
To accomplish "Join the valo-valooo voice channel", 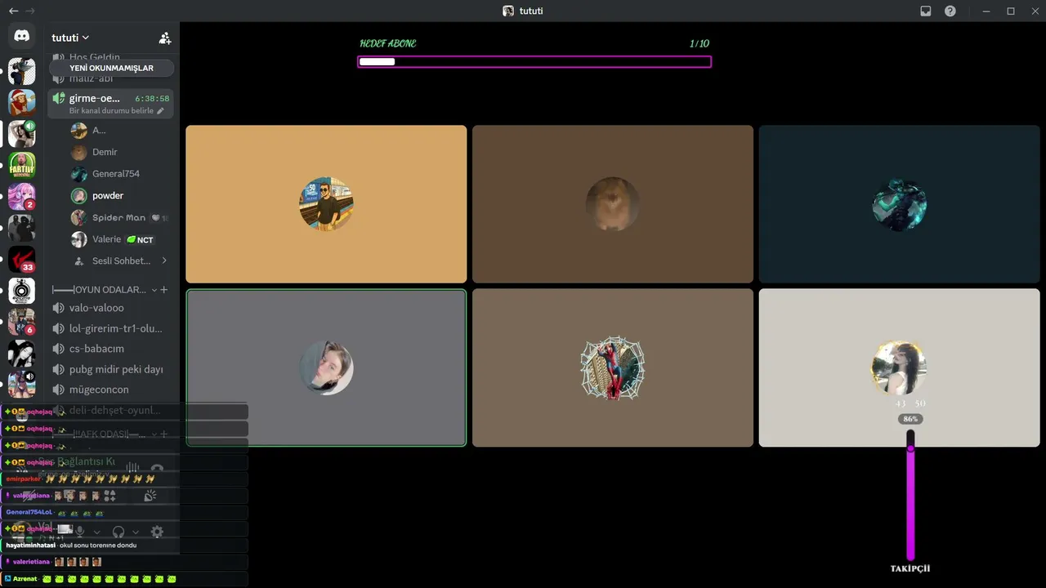I will click(111, 308).
